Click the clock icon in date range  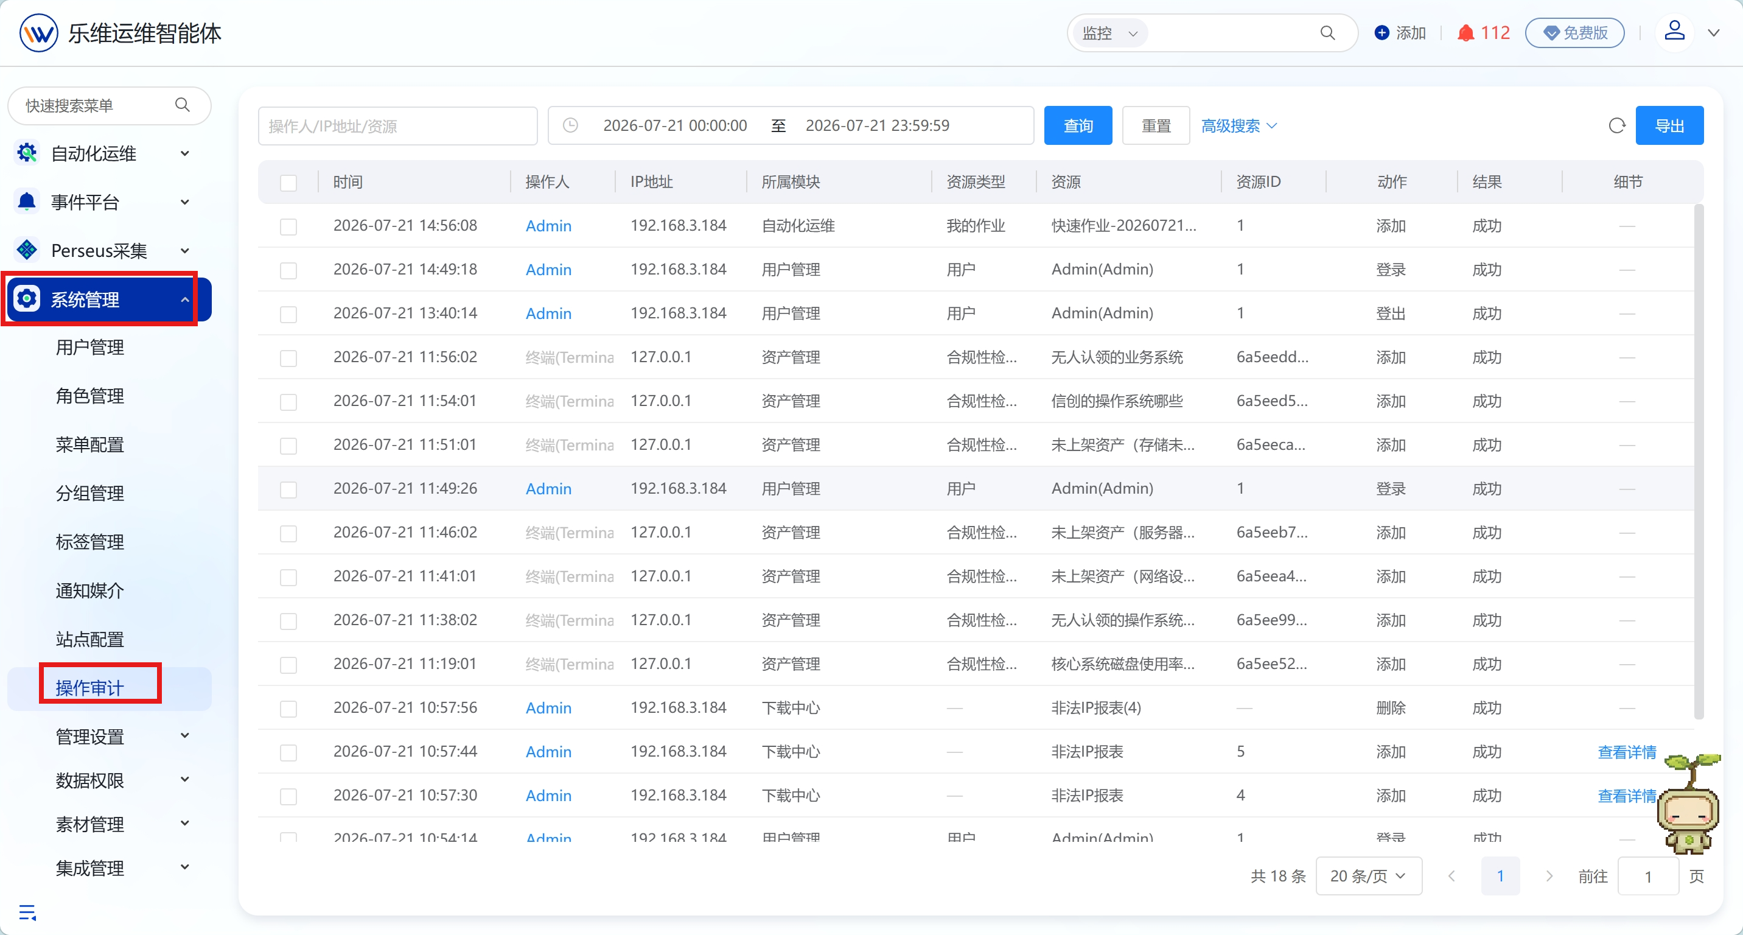[570, 125]
